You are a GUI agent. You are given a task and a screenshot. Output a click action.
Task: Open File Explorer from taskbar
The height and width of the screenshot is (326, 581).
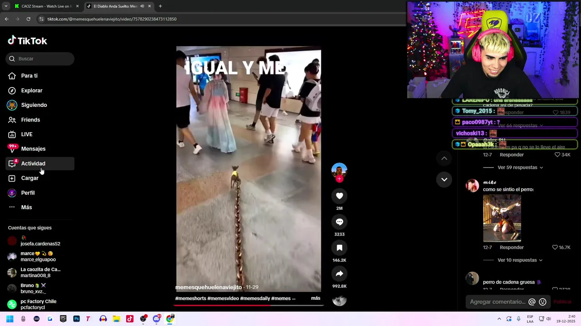coord(116,319)
